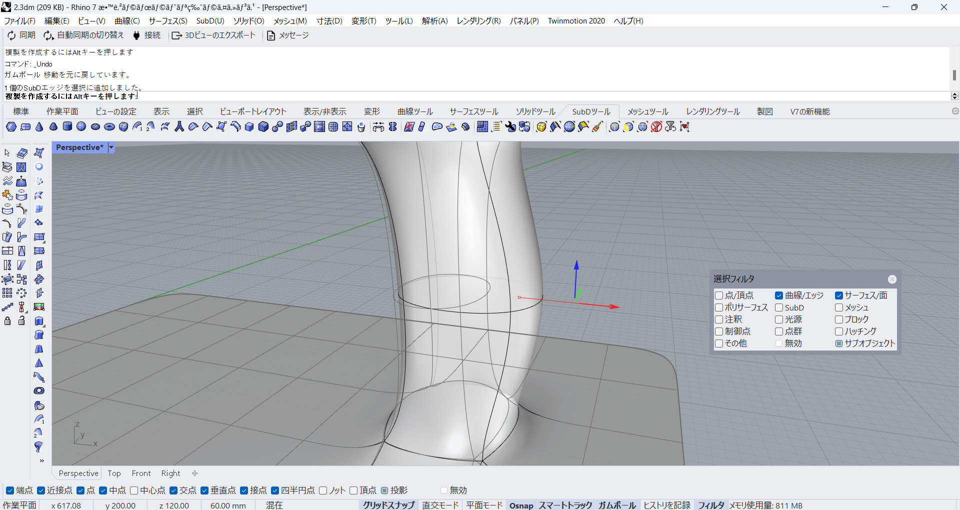Click the Y-shaped SubD multipipe icon

tap(179, 127)
